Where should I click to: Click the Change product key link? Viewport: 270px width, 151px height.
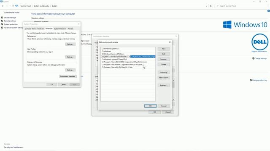(x=259, y=80)
